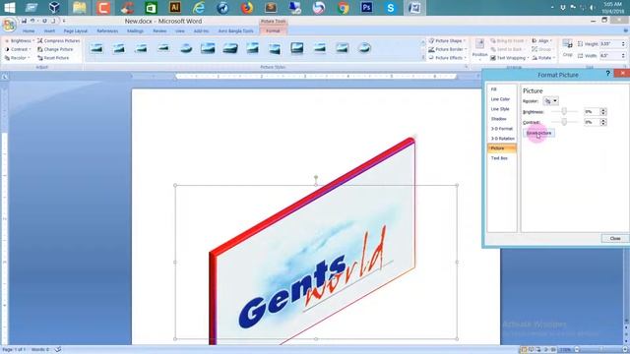Click the Gents World picture in the document

tap(313, 242)
